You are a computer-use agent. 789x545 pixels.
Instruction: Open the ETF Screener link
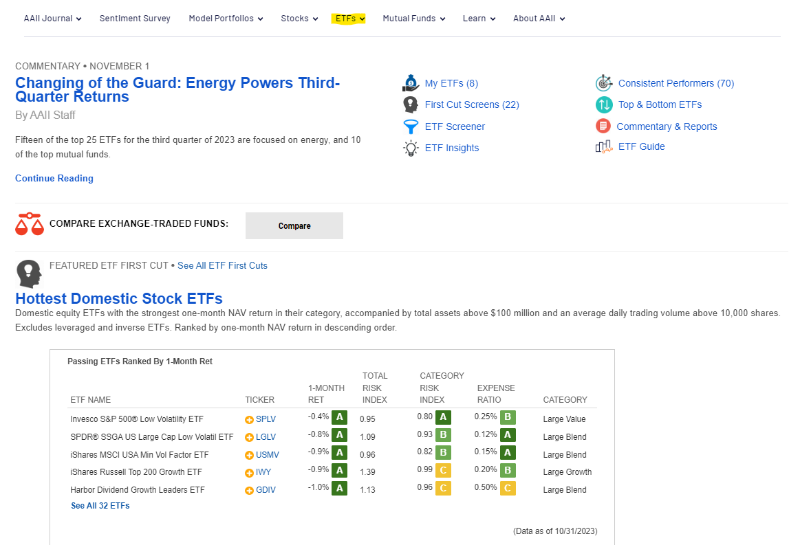pos(455,126)
